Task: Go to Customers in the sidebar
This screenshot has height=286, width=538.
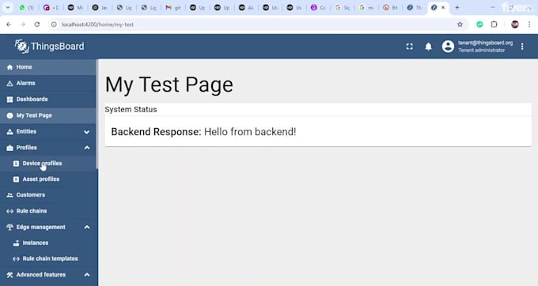Action: tap(48, 195)
